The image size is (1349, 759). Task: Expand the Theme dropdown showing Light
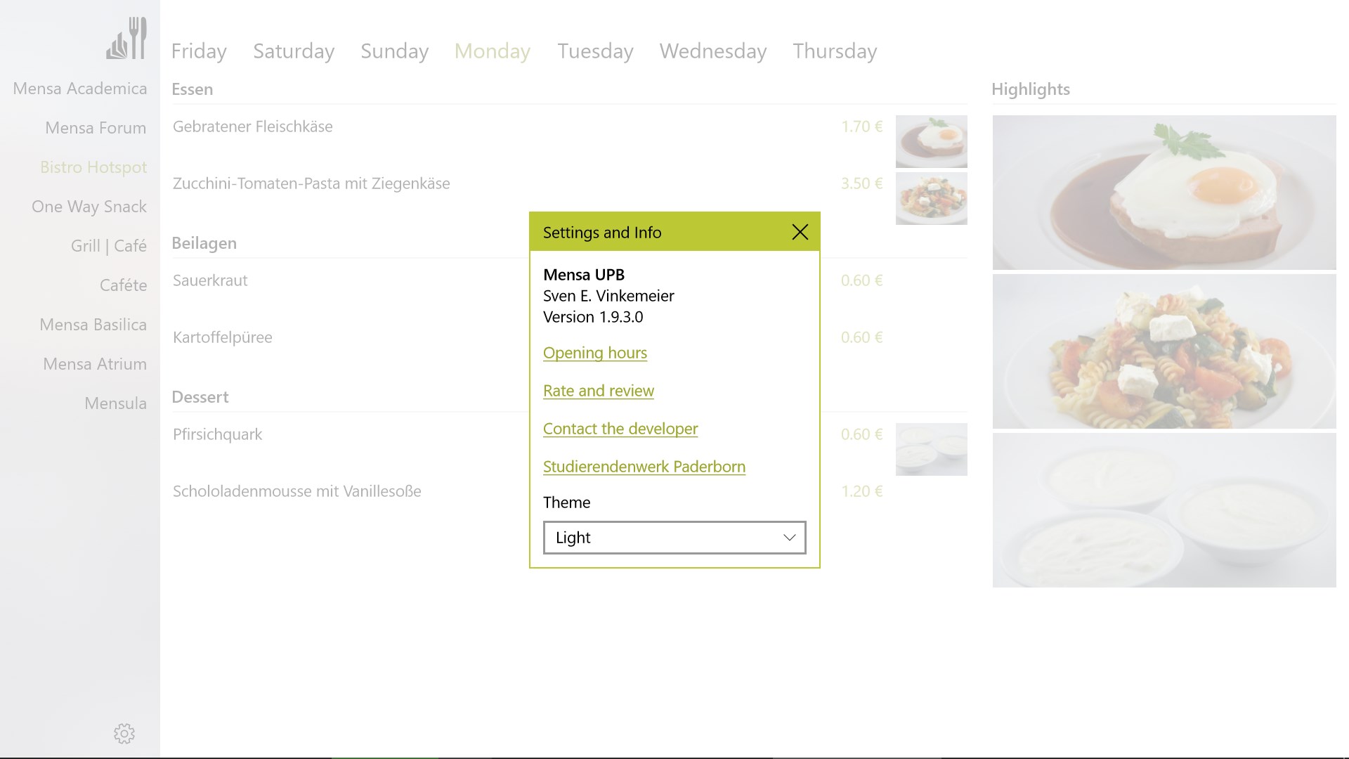pos(674,538)
